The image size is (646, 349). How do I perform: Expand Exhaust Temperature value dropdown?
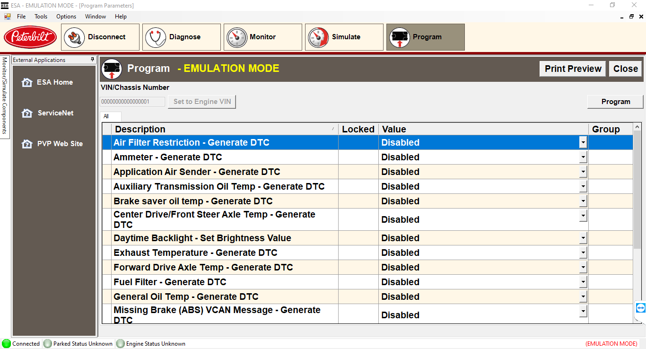[x=583, y=253]
